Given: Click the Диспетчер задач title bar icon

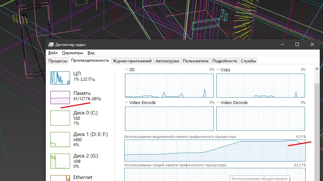Looking at the screenshot, I should [51, 45].
